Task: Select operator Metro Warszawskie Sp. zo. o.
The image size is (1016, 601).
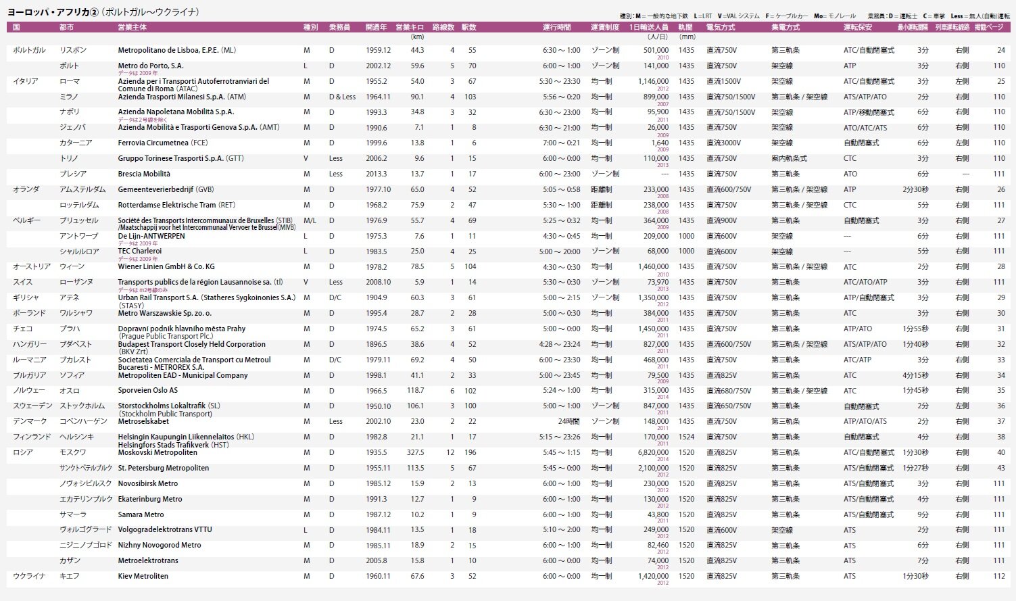Action: [165, 313]
